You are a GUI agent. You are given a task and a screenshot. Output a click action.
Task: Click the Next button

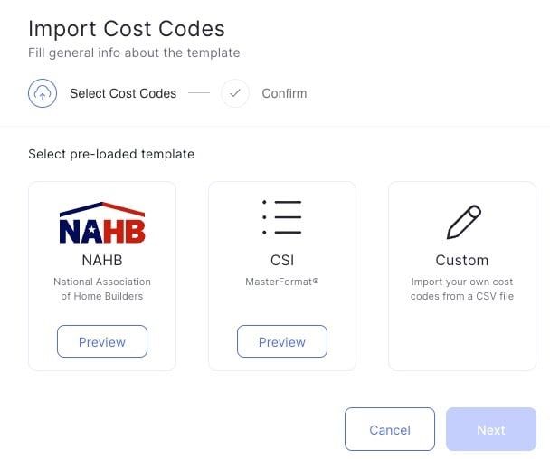coord(491,429)
